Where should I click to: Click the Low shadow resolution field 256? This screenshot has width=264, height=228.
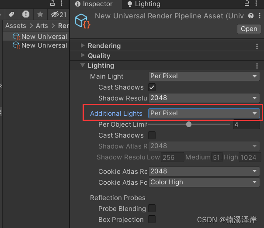(173, 157)
